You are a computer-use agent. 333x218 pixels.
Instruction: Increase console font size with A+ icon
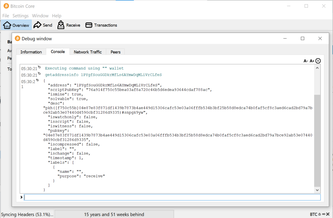point(312,61)
